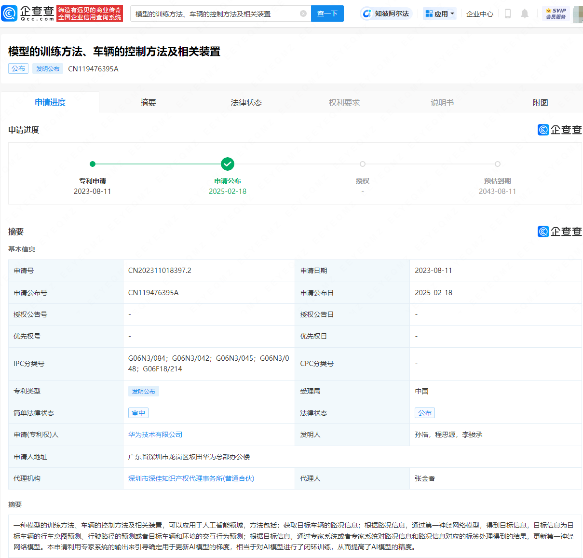Screen dimensions: 583x558
Task: Select the application number CN202311018397.2
Action: coord(160,271)
